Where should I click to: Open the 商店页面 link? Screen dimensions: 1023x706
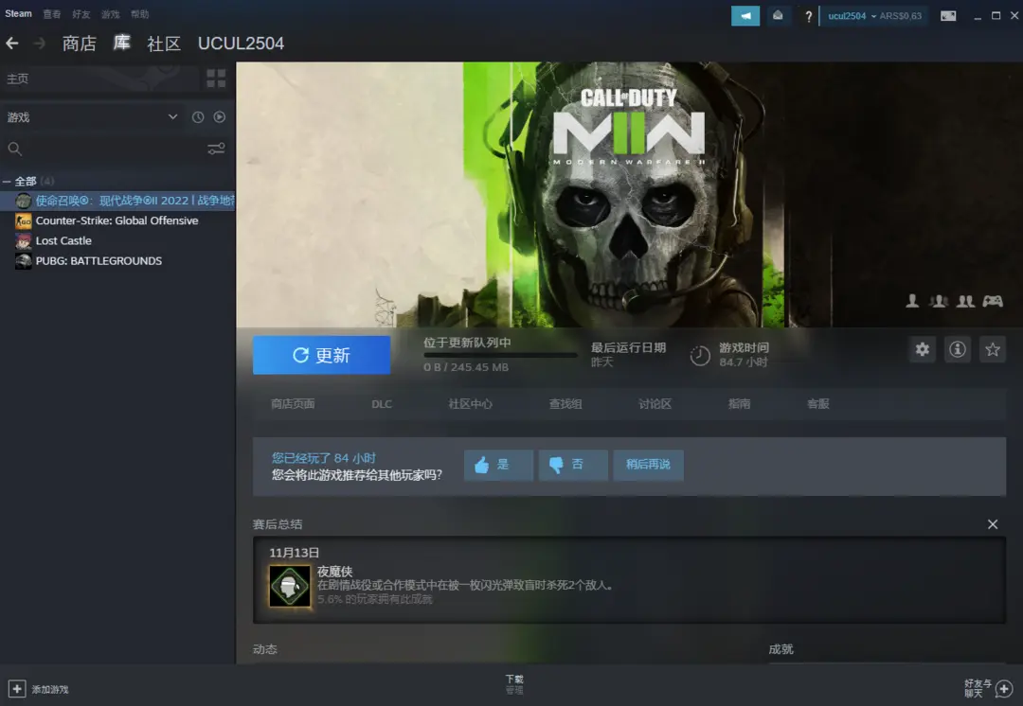click(293, 404)
